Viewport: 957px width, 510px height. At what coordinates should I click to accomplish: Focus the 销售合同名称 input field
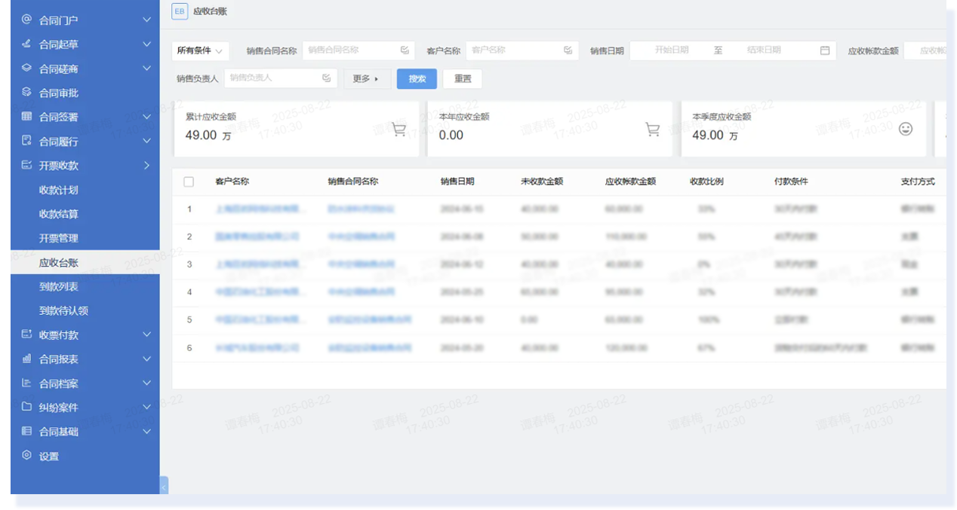coord(358,50)
